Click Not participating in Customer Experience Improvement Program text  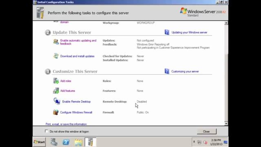(173, 48)
